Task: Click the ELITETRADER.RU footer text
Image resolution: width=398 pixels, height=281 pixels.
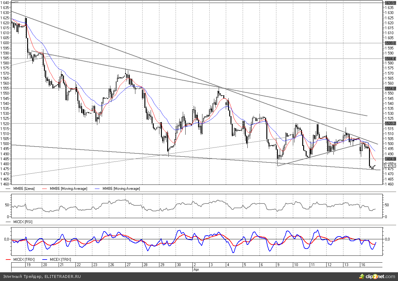Action: 62,276
